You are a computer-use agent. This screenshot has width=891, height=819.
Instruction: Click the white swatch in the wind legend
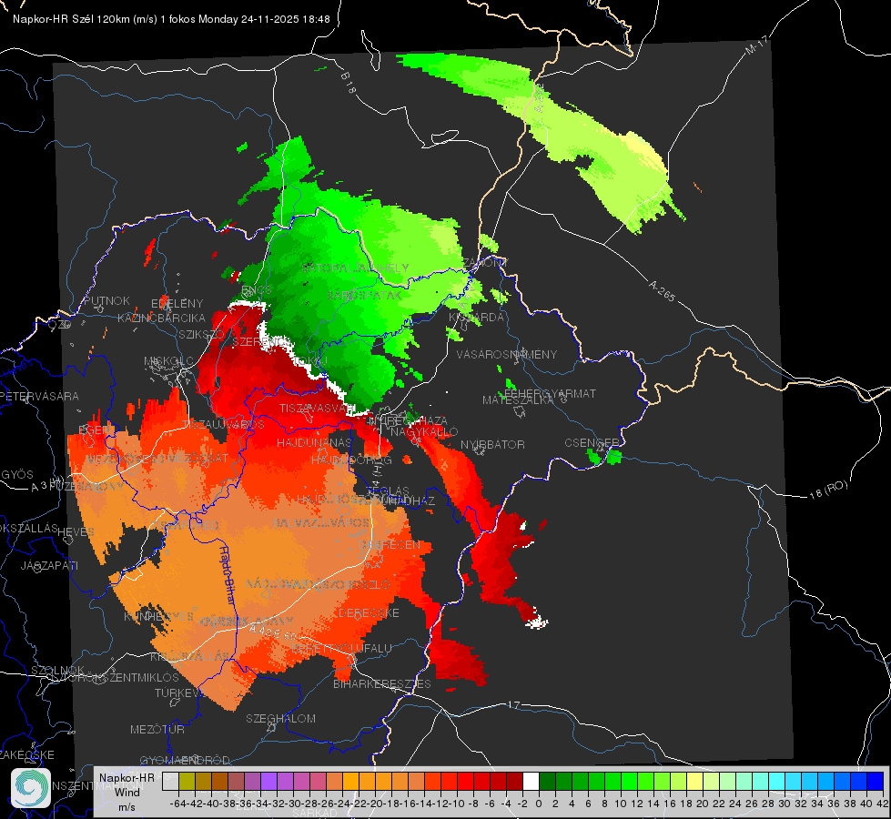pyautogui.click(x=531, y=781)
